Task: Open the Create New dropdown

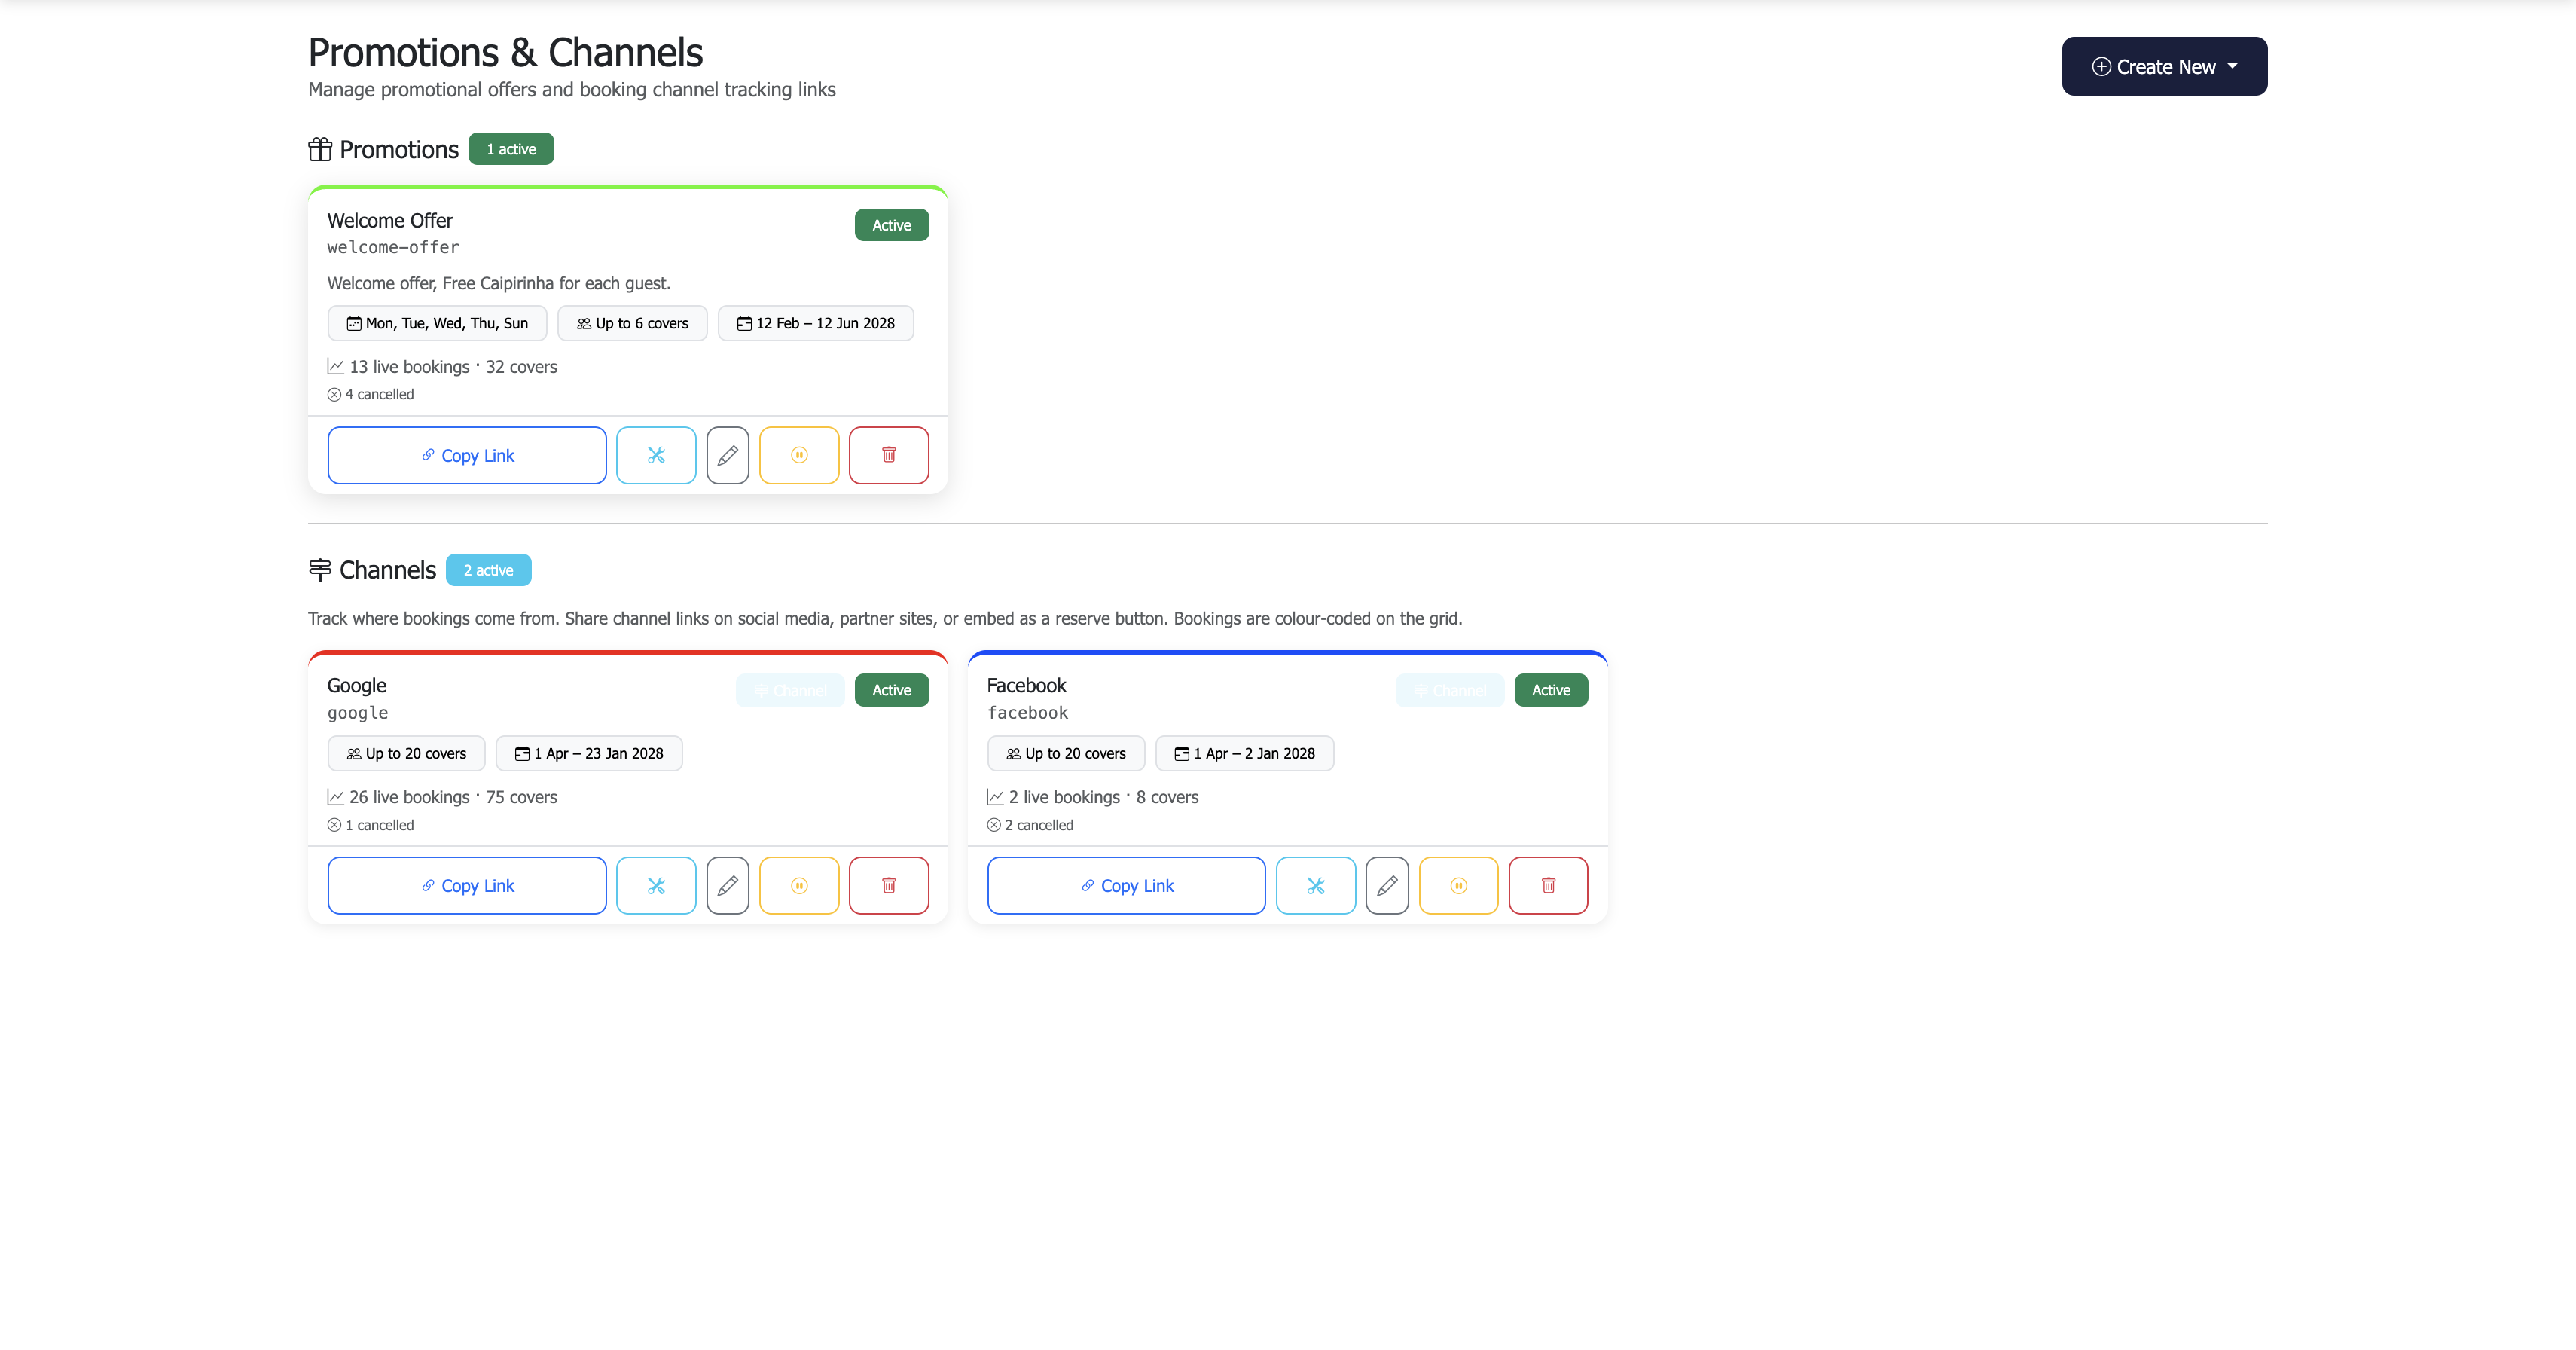Action: 2163,66
